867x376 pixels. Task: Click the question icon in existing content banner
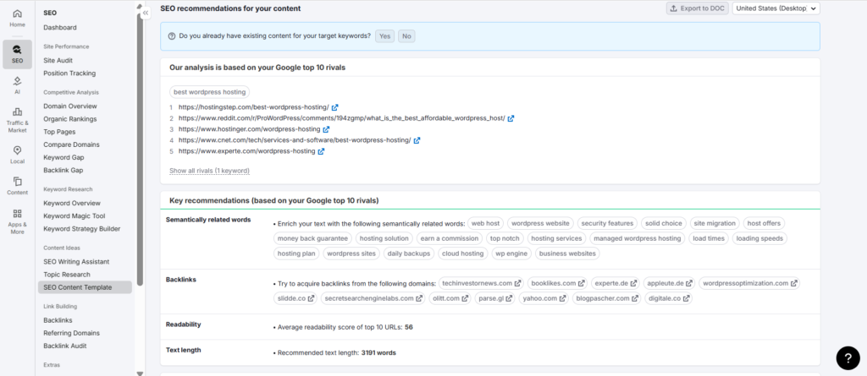click(x=171, y=35)
